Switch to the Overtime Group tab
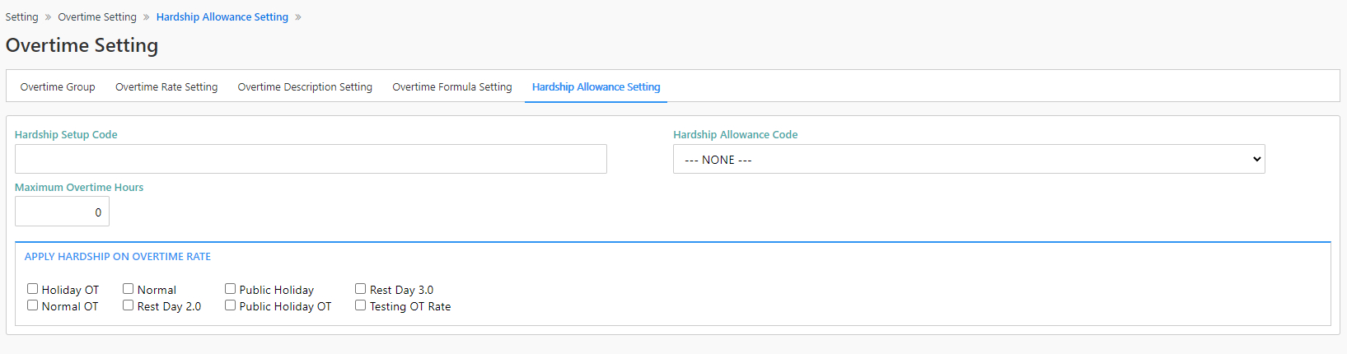 click(58, 86)
